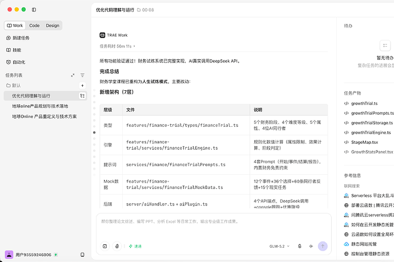This screenshot has height=262, width=394.
Task: Collapse the 默认 folder group
Action: 14,86
